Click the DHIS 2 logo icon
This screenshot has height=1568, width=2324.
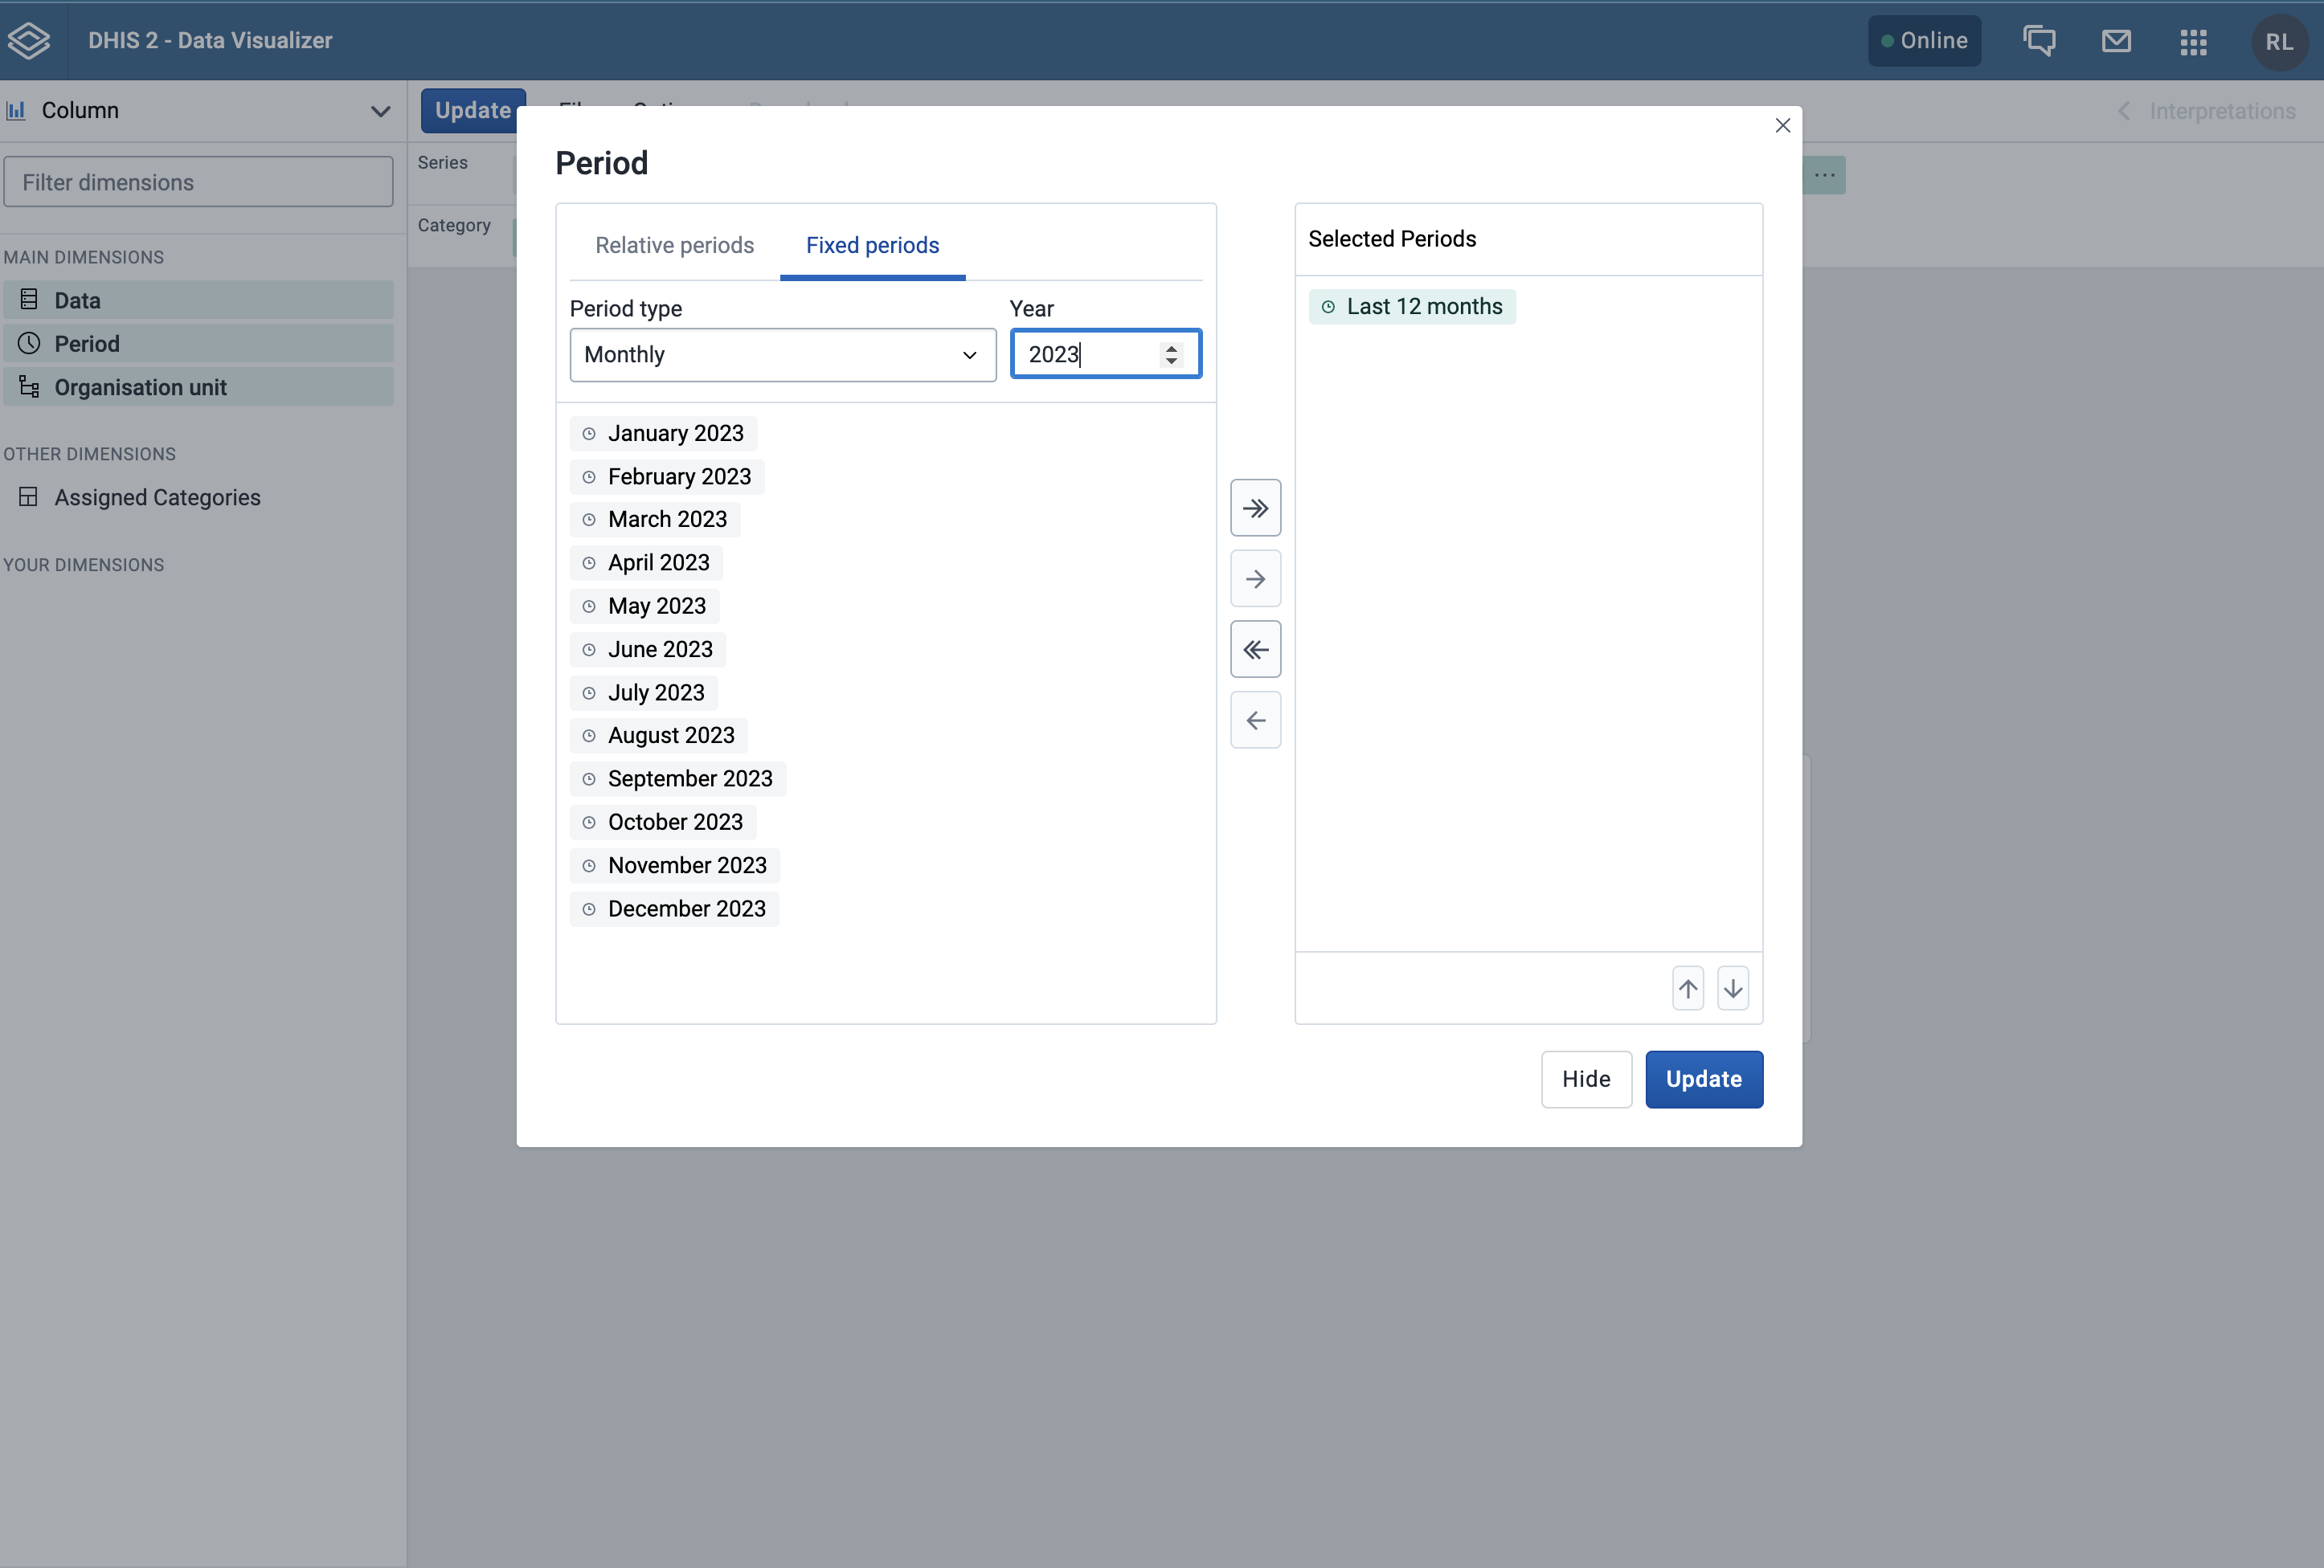(x=29, y=41)
